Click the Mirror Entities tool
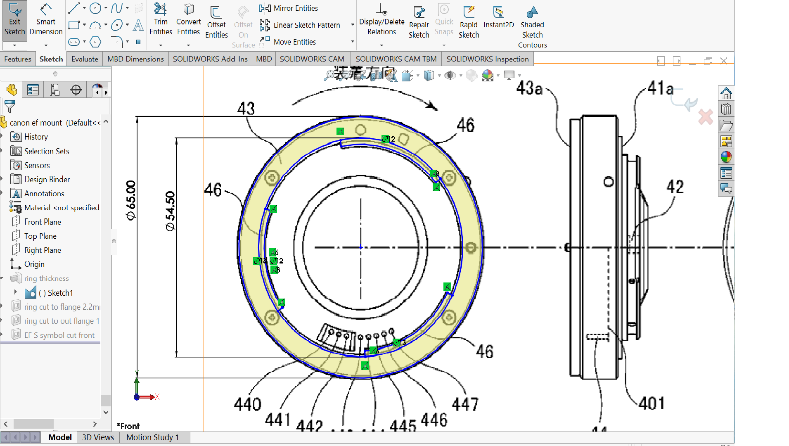 point(288,8)
